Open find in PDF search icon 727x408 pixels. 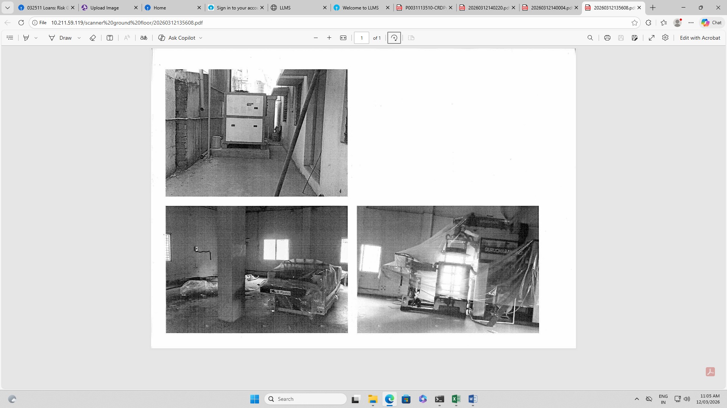pyautogui.click(x=590, y=38)
